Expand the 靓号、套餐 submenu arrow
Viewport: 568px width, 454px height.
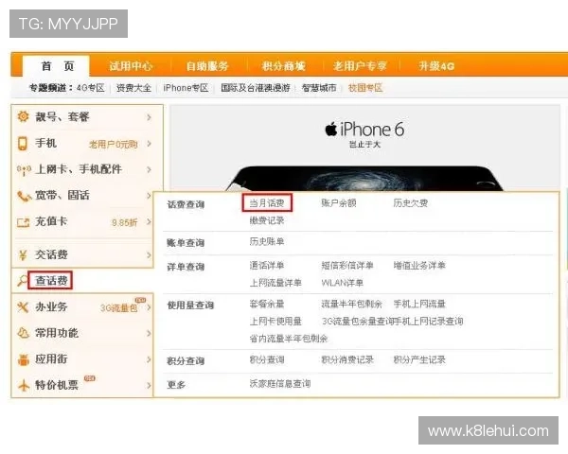149,117
